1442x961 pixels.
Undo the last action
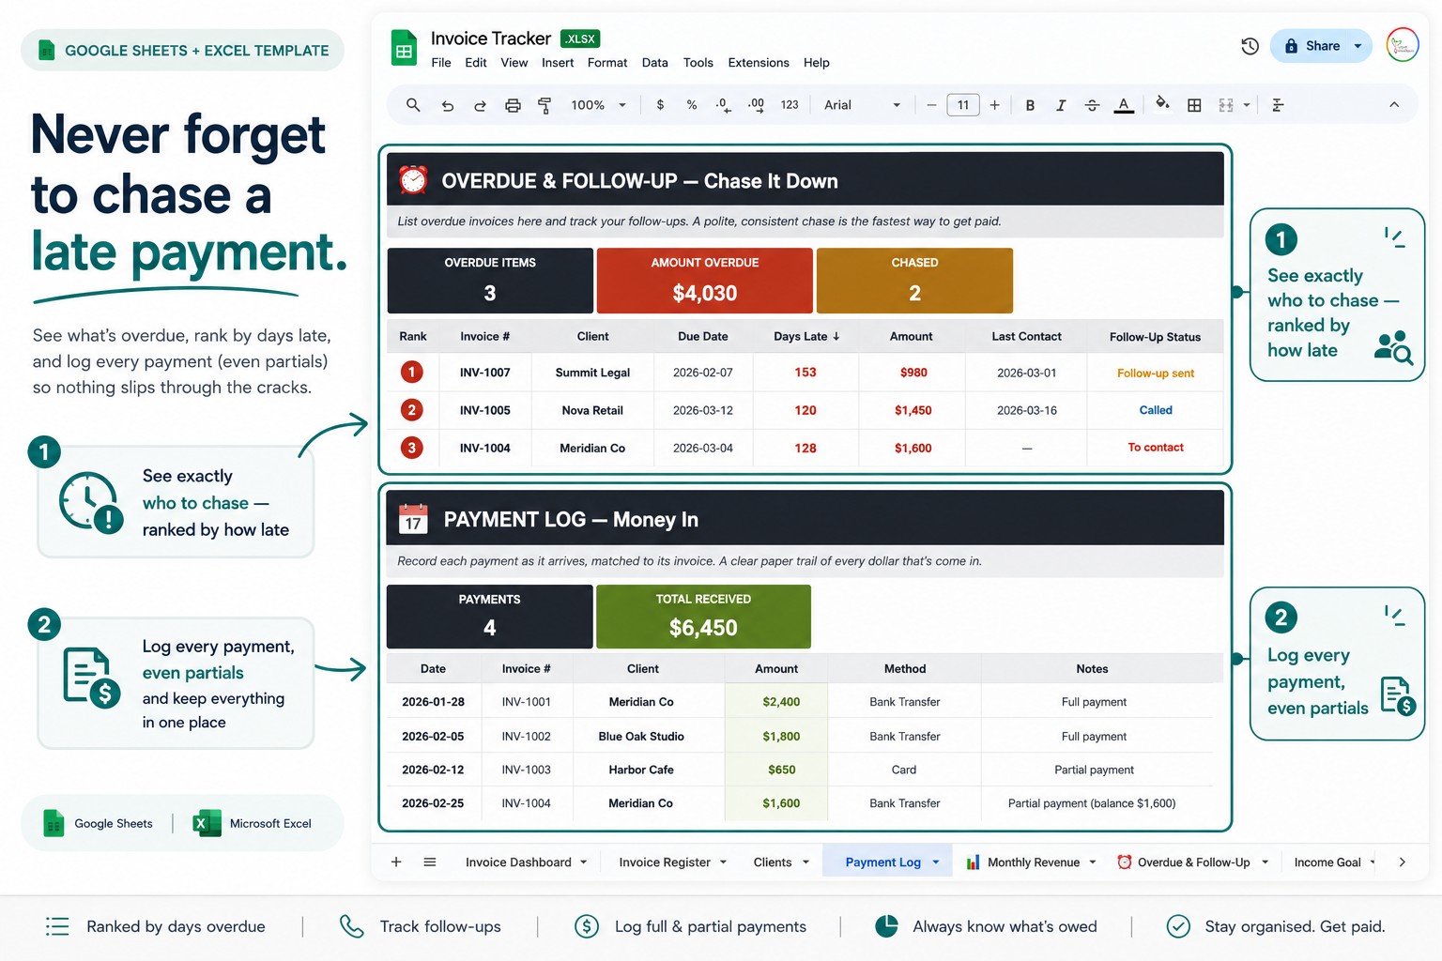coord(448,105)
